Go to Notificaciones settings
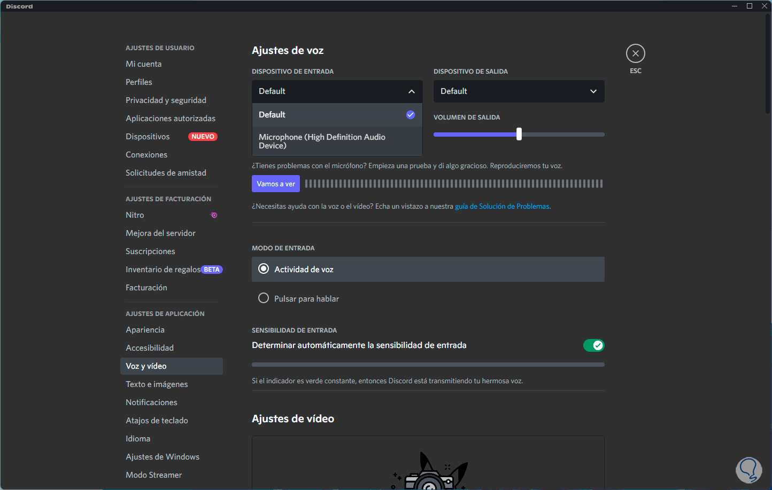Screen dimensions: 772x490 click(151, 402)
